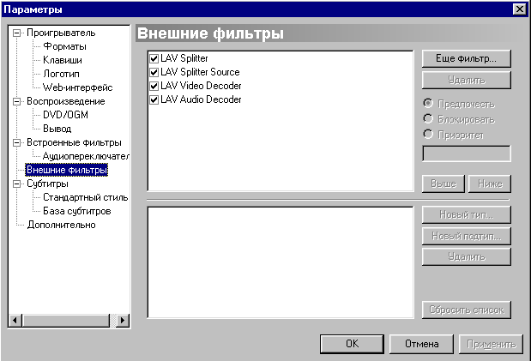
Task: Close the Параметры dialog window
Action: [x=520, y=9]
